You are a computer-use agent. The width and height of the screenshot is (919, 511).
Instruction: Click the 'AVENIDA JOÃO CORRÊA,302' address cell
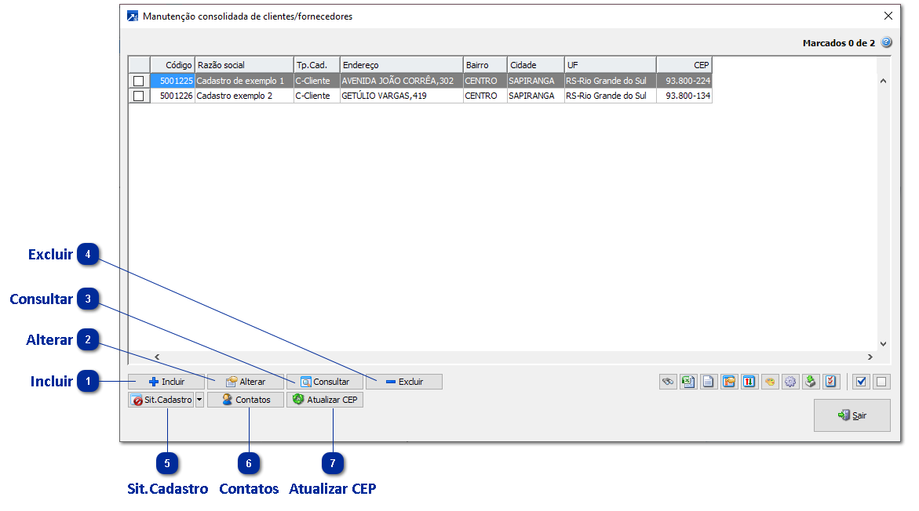[x=402, y=81]
